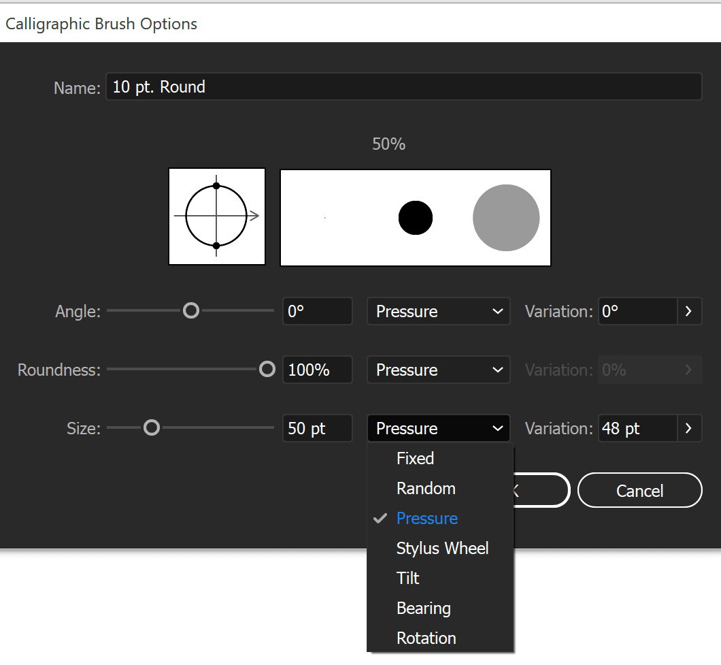Expand the Angle Variation stepper chevron
The image size is (721, 665).
[689, 311]
